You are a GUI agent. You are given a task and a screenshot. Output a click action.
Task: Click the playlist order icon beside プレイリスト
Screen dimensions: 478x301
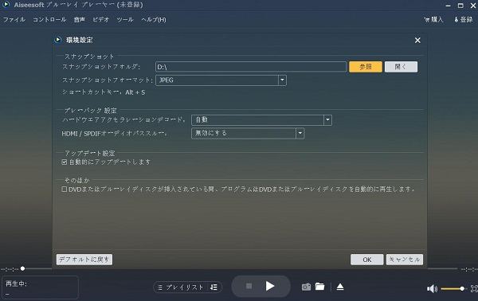(x=214, y=287)
